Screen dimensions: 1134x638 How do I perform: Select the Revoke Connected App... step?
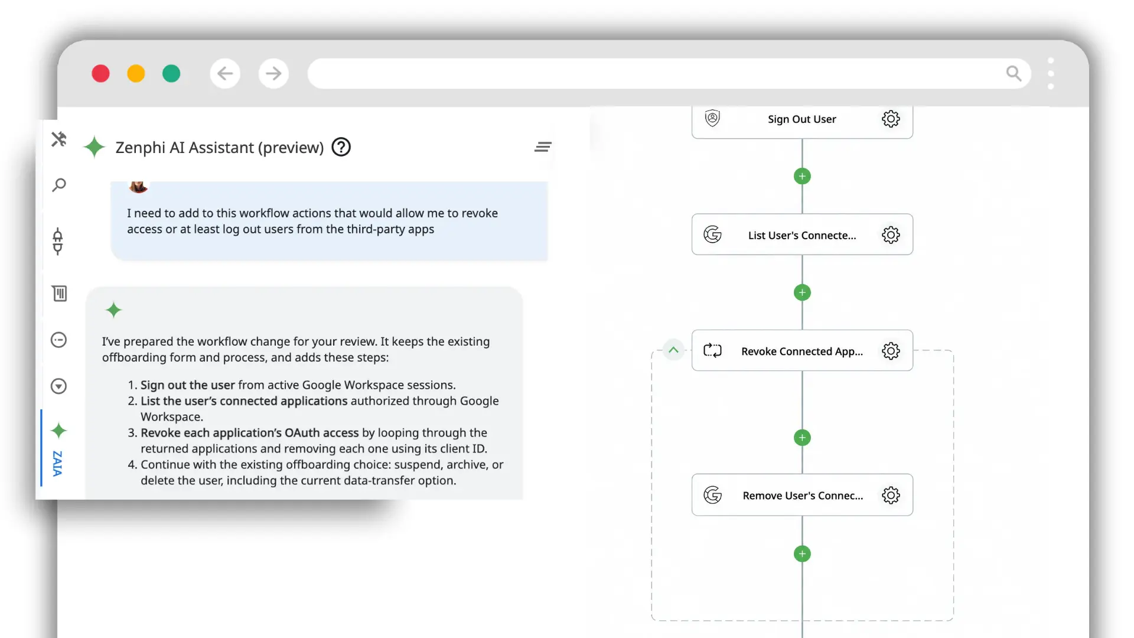coord(802,350)
